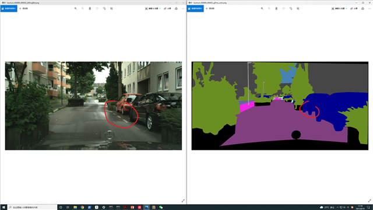Viewport: 373px width, 210px height.
Task: Add left photo to favorites with heart
Action: [97, 9]
